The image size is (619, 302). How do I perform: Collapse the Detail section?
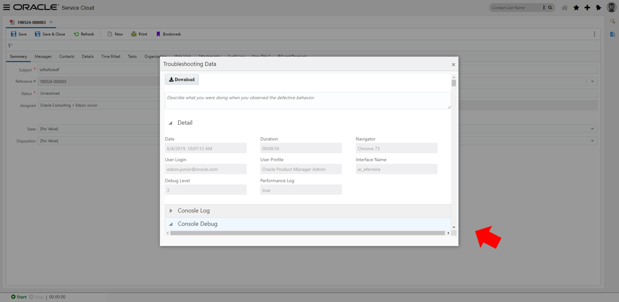pos(171,123)
